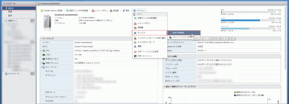Click the SSH コンソール terminal icon
The width and height of the screenshot is (289, 104).
[x=135, y=56]
